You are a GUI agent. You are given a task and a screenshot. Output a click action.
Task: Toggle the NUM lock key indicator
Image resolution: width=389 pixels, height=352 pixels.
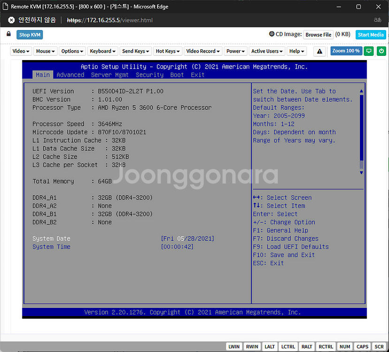[345, 346]
